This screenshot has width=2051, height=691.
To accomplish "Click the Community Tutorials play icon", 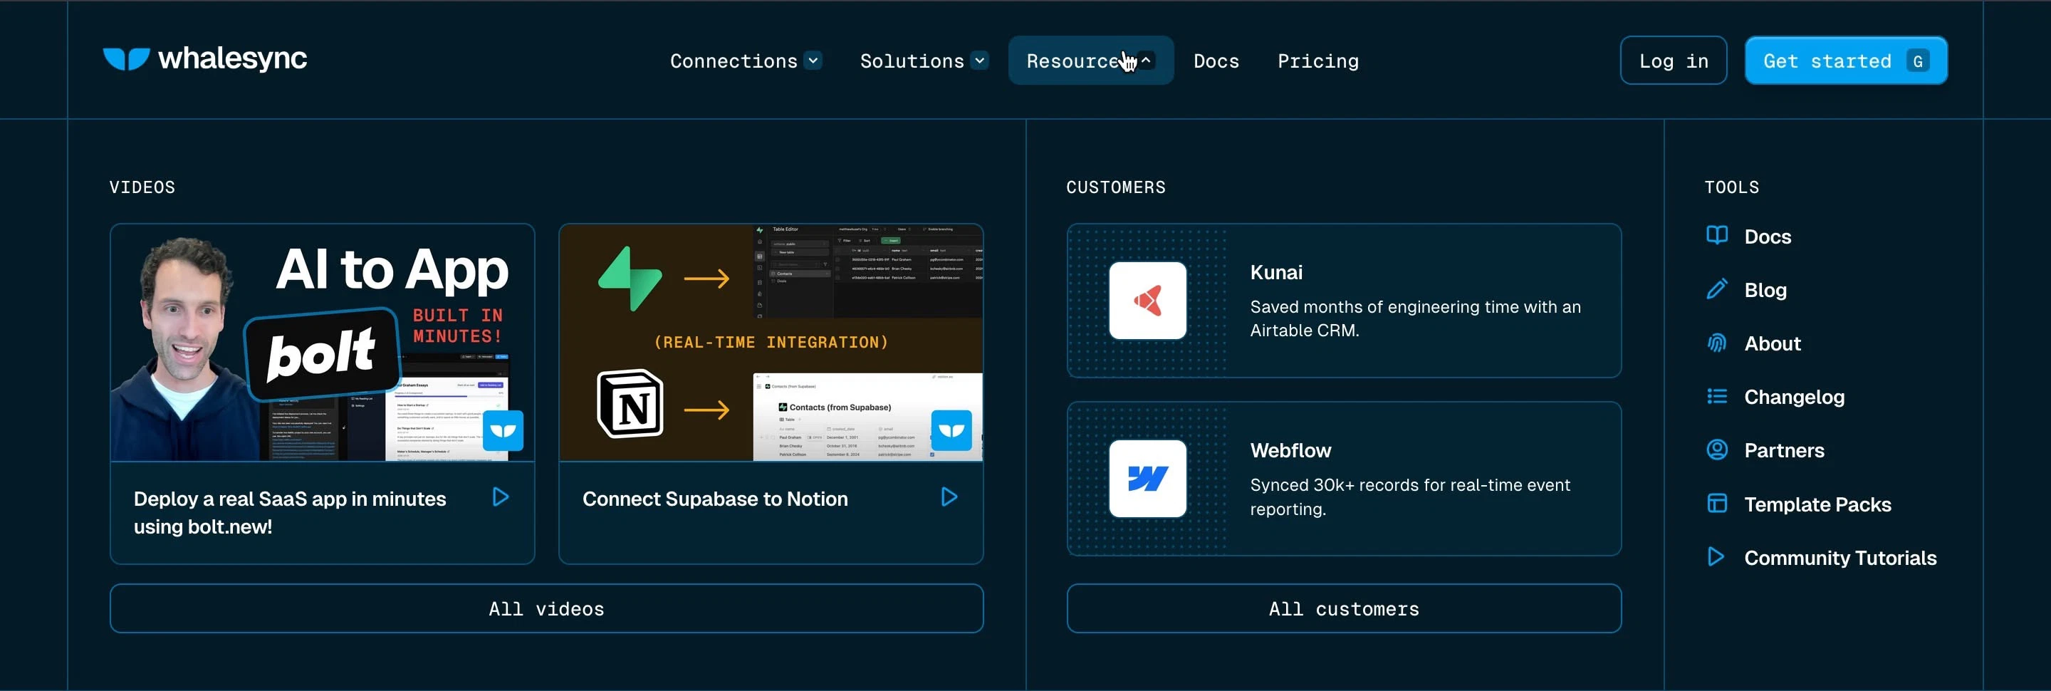I will click(1716, 557).
